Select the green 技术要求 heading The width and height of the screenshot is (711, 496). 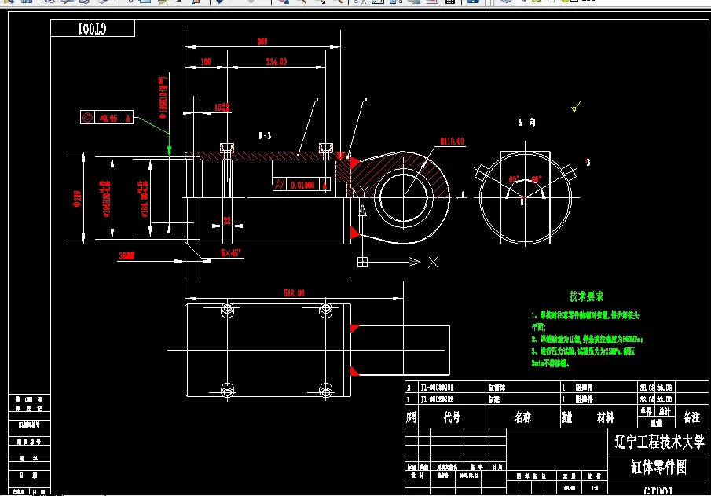coord(586,296)
